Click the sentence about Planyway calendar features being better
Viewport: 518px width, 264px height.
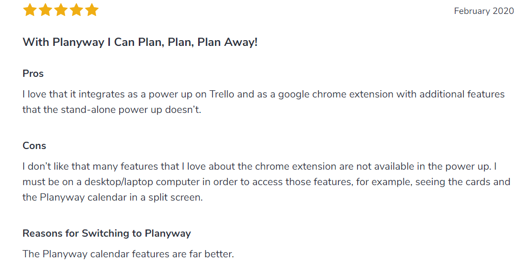pos(128,254)
